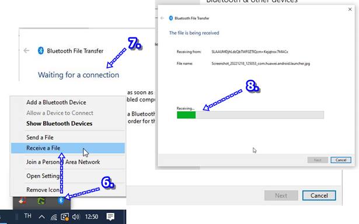Image resolution: width=359 pixels, height=224 pixels.
Task: Select Add a Bluetooth Device
Action: (x=56, y=102)
